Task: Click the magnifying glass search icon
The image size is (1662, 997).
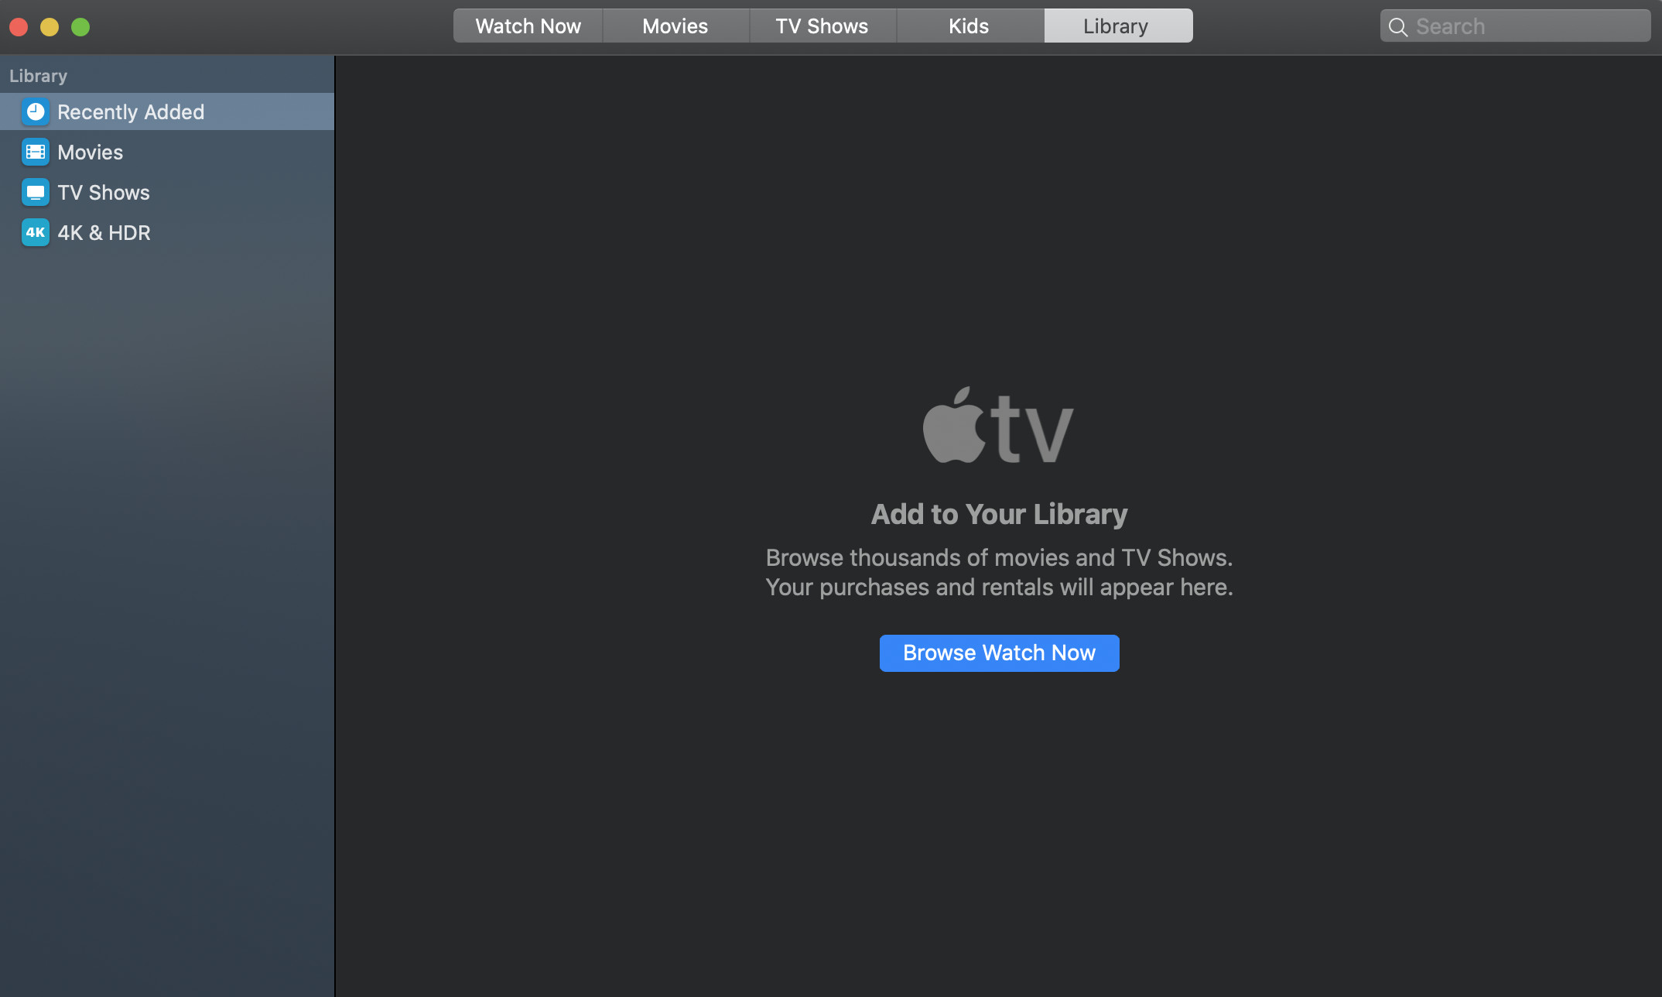Action: tap(1398, 27)
